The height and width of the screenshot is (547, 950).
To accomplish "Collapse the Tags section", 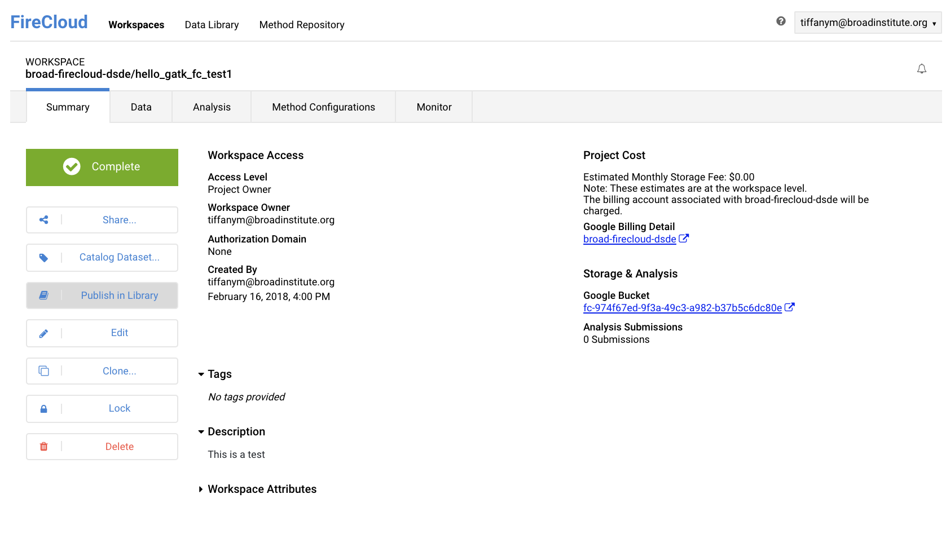I will coord(201,374).
